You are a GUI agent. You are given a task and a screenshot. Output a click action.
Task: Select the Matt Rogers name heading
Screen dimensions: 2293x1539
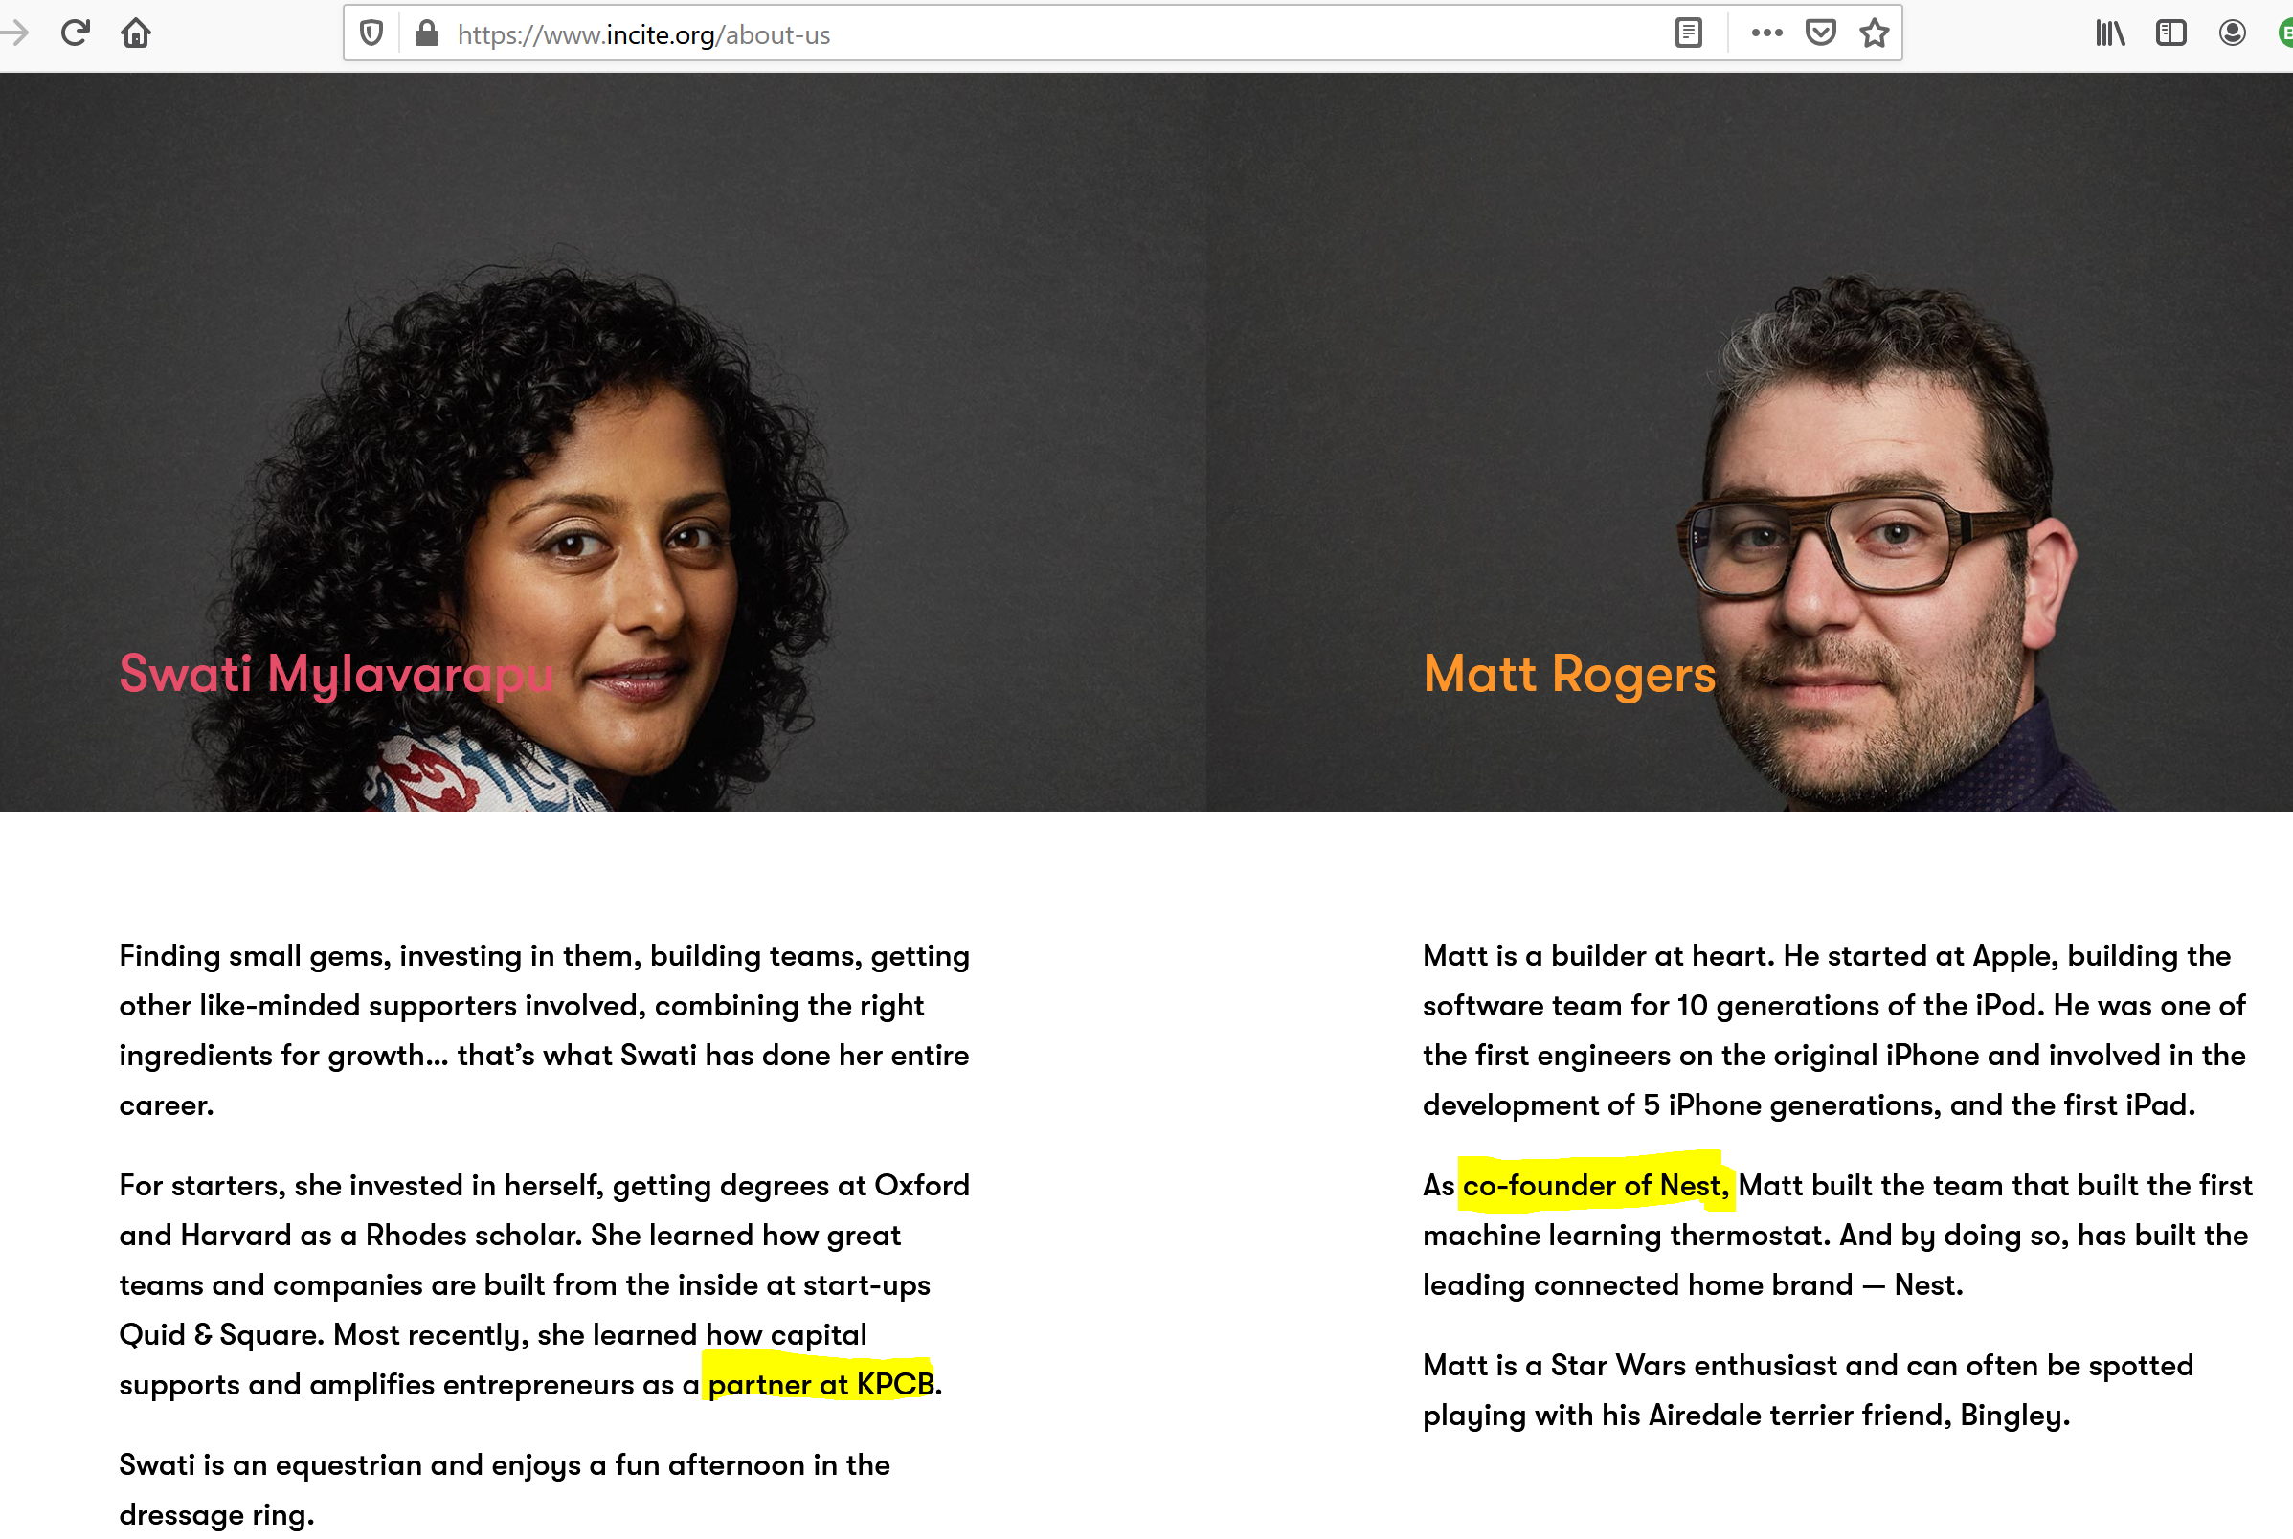[1569, 676]
